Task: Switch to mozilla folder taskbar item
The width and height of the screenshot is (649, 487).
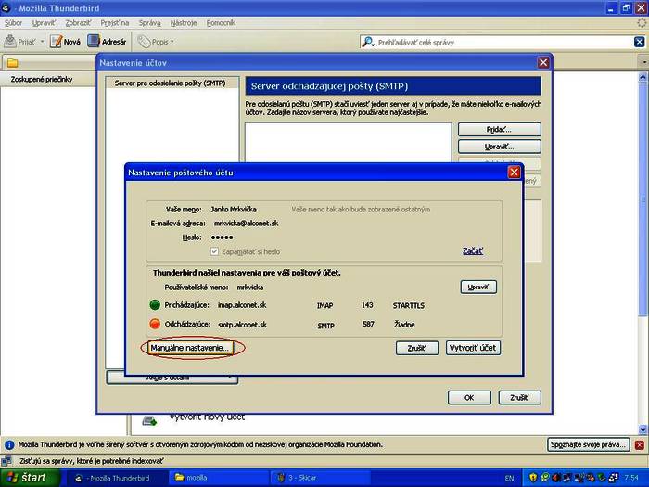Action: coord(219,478)
